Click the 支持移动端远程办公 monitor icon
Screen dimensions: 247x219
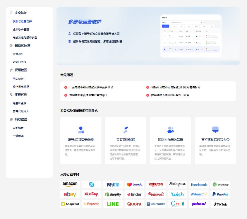215,130
